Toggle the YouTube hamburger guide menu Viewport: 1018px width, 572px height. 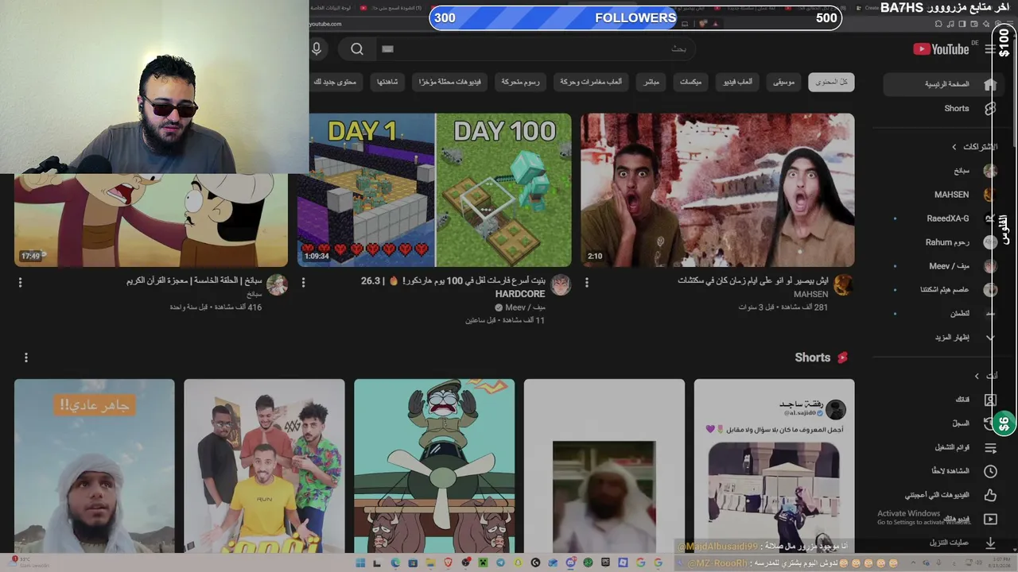pos(989,49)
